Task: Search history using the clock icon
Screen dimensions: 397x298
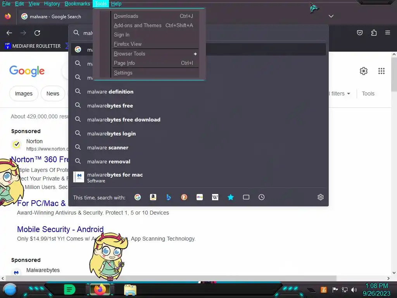Action: point(262,197)
